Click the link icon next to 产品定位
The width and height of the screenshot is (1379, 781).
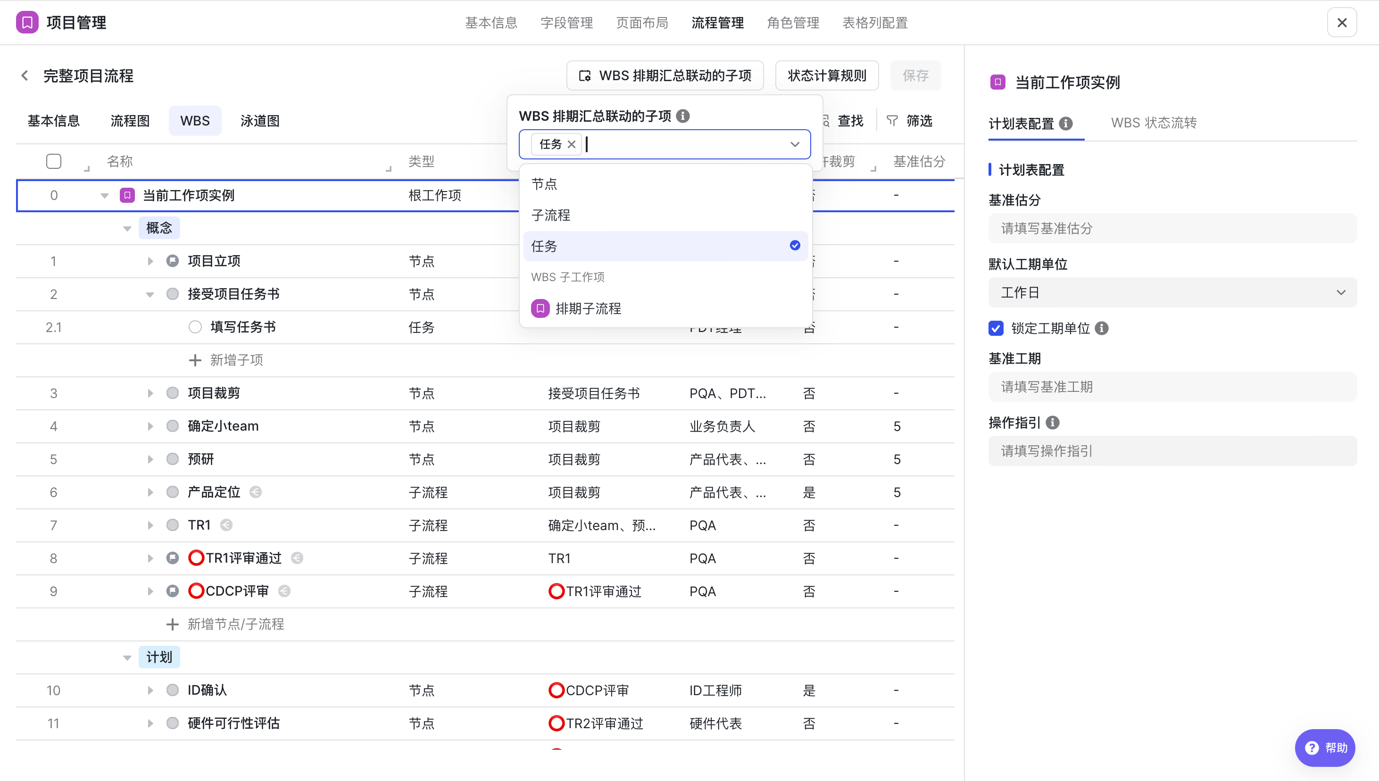[x=256, y=492]
